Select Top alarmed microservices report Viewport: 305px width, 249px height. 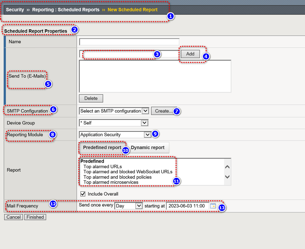[111, 182]
